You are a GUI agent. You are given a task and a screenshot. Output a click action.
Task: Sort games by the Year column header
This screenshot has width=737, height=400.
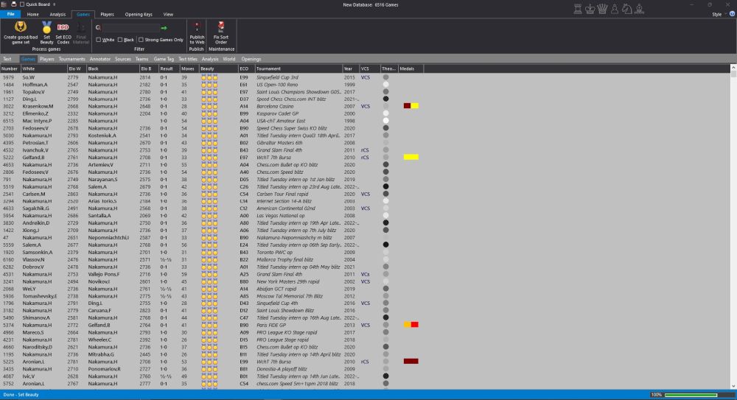348,69
